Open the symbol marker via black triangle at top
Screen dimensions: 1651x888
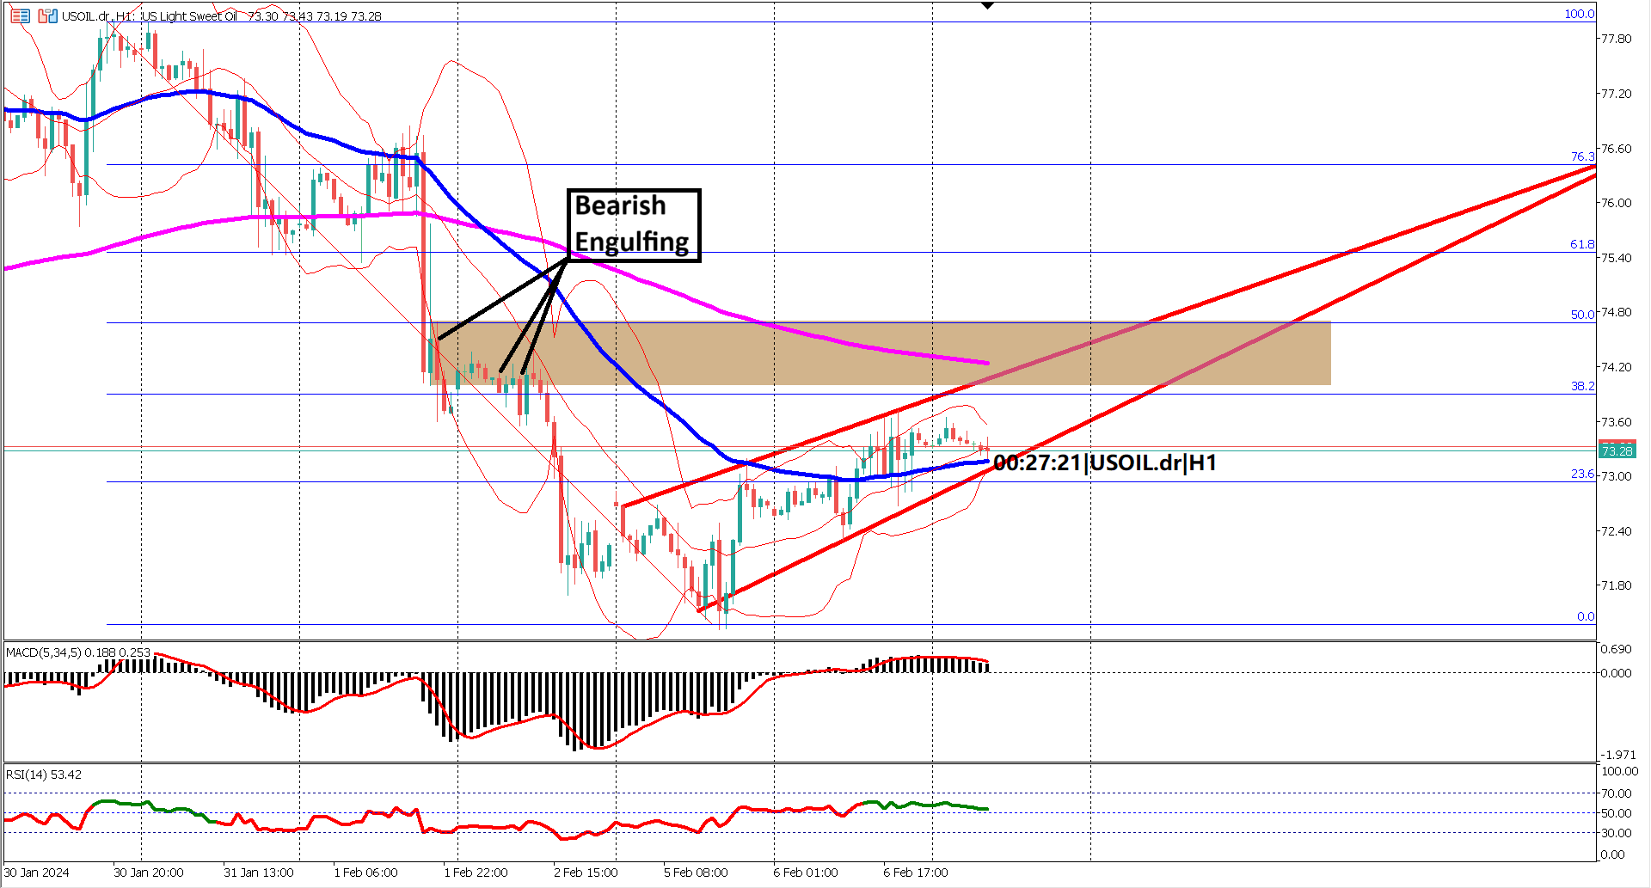986,6
